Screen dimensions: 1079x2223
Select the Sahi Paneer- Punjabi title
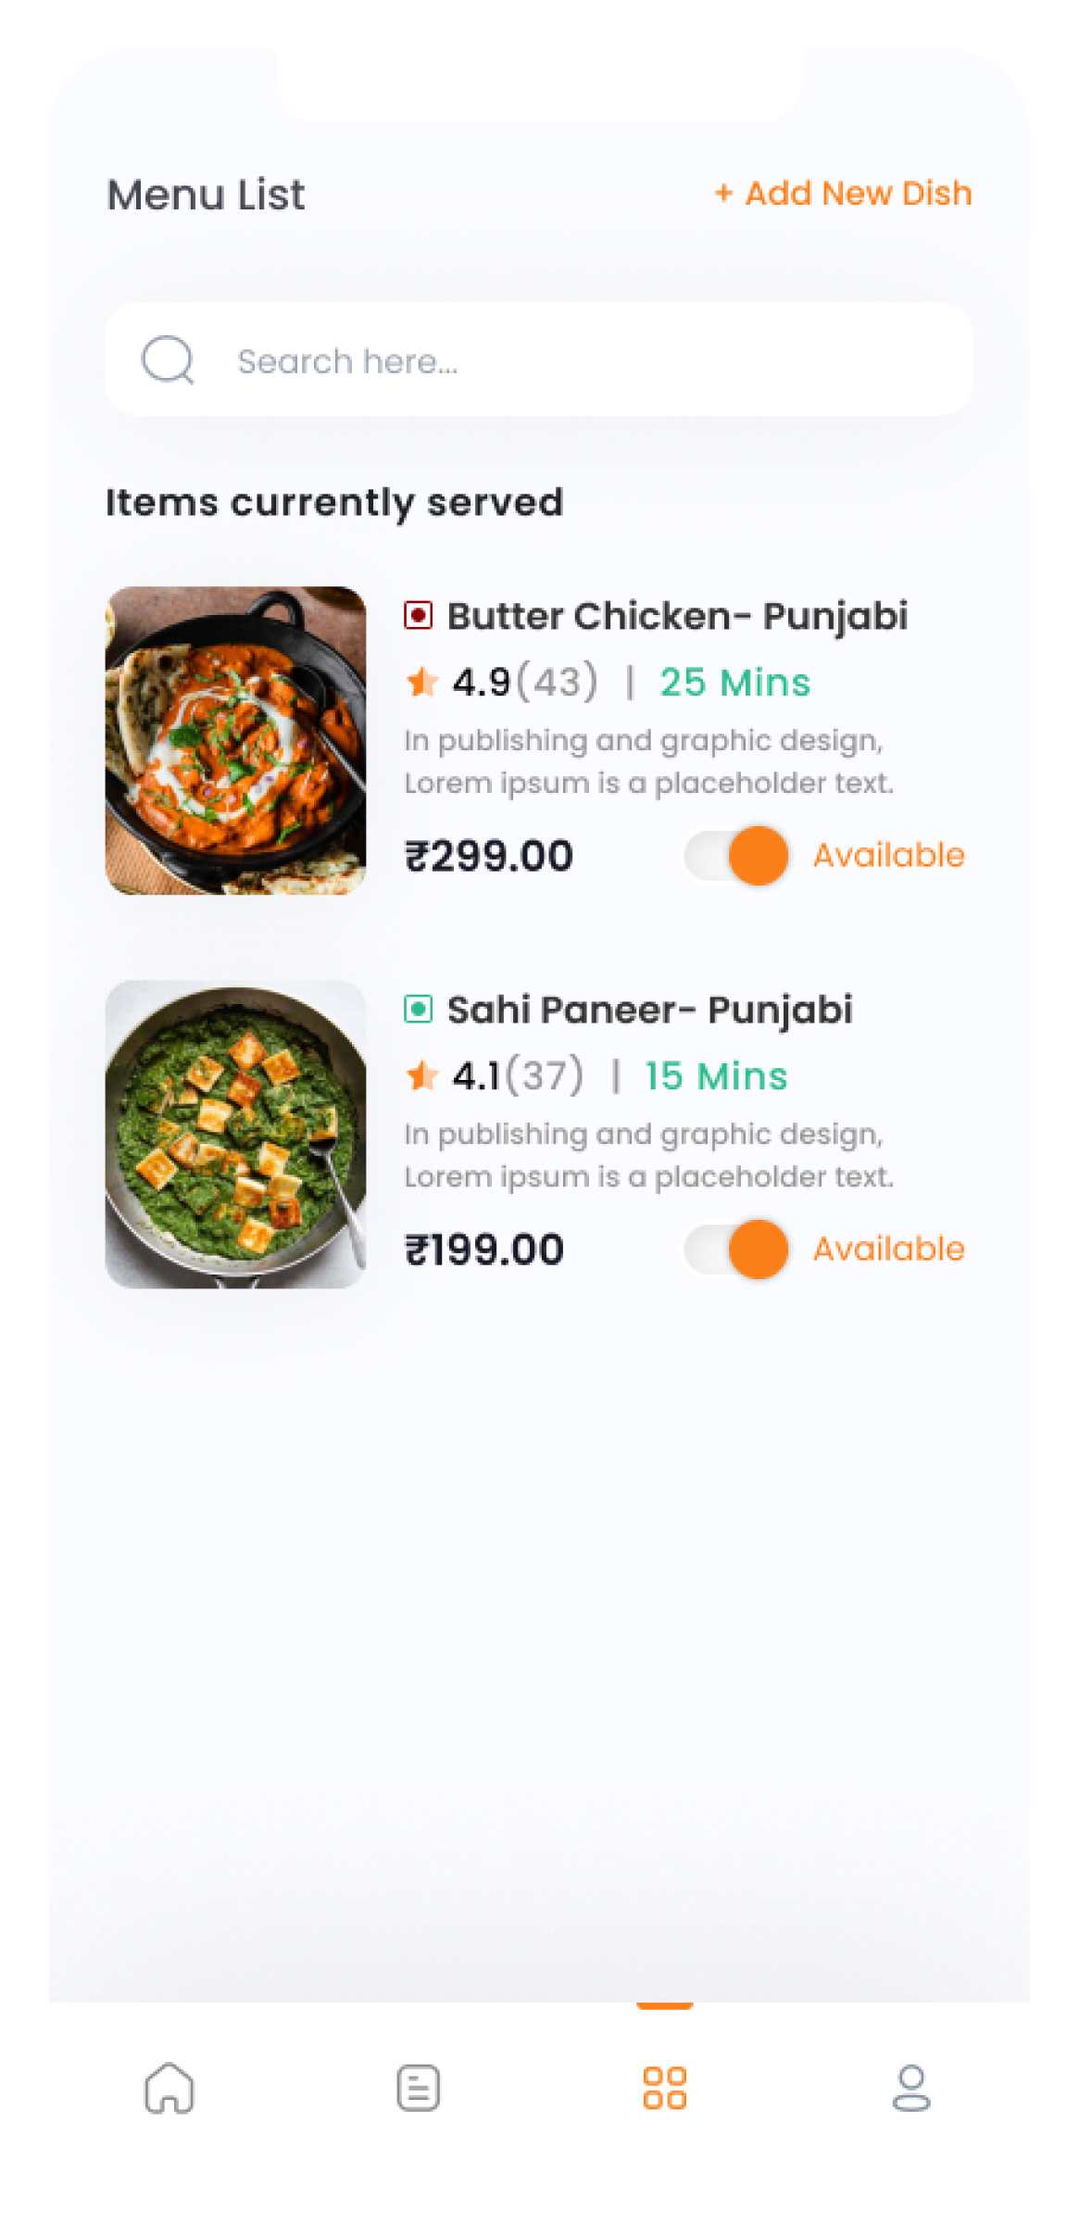click(649, 1011)
